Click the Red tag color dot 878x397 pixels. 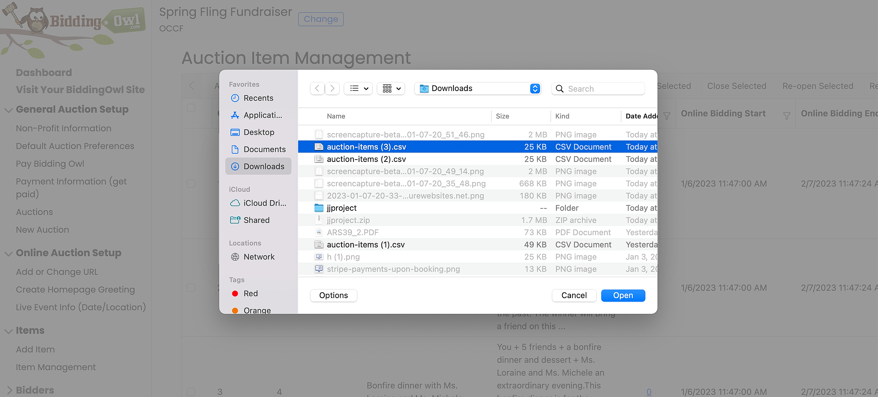235,294
